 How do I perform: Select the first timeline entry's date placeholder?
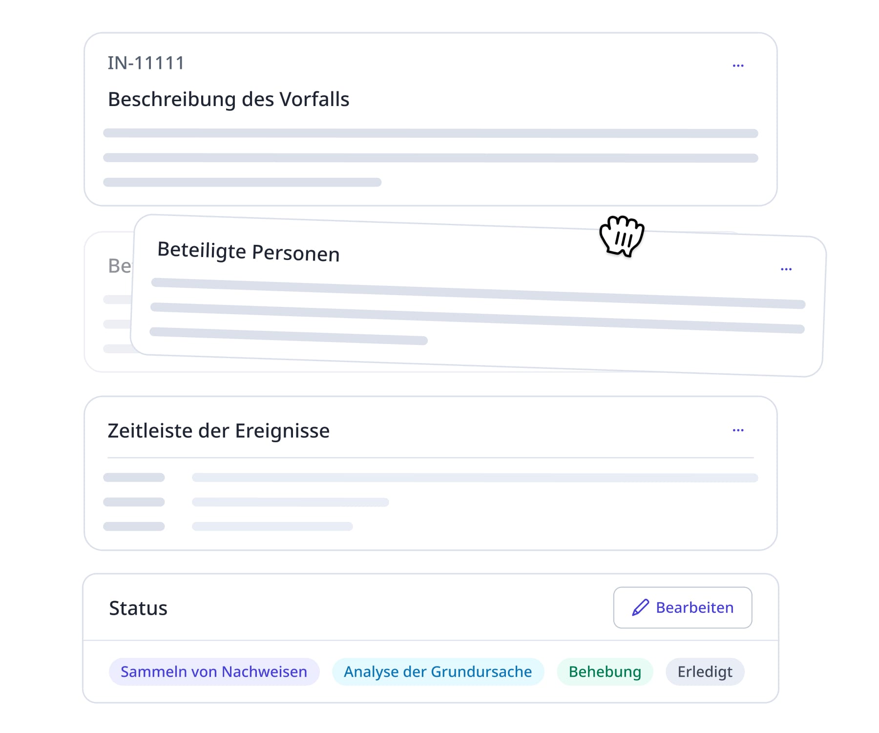tap(134, 477)
